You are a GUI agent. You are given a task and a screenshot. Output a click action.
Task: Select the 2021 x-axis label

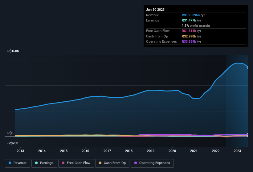point(194,151)
